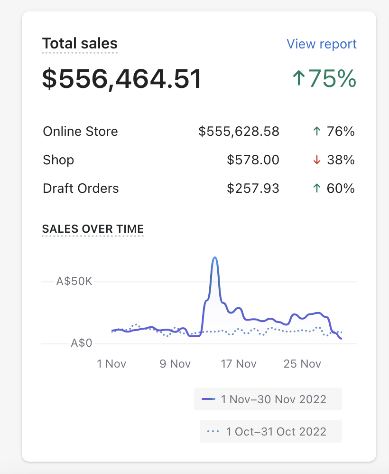
Task: Click the dotted line icon in October legend
Action: click(213, 431)
